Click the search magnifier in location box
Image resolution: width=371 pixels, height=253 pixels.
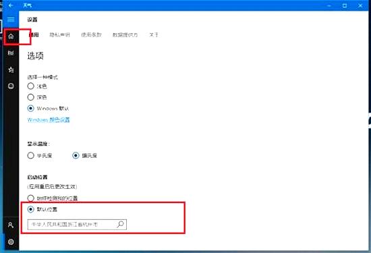point(121,224)
